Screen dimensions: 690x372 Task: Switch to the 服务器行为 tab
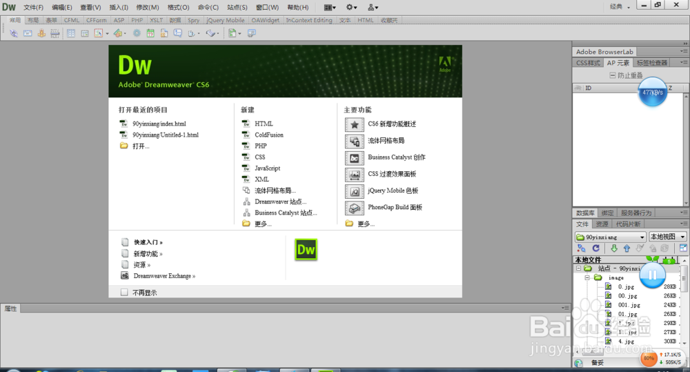click(x=636, y=213)
